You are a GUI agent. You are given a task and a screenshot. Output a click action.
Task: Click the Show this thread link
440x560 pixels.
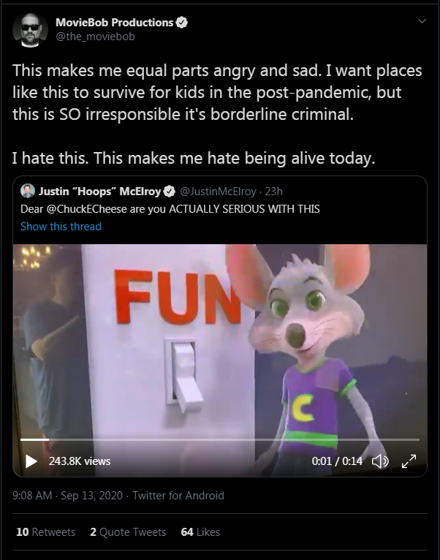tap(61, 227)
